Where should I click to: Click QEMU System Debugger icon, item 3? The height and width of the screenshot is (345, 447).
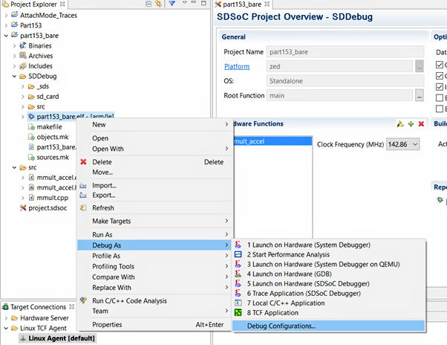tap(238, 264)
